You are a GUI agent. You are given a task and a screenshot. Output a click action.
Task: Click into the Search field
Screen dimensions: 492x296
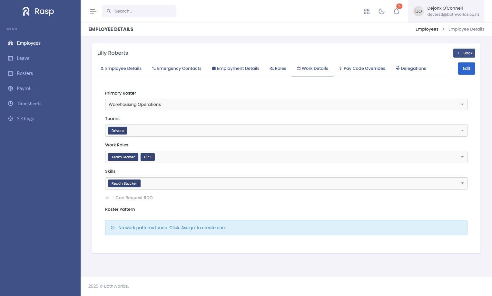pyautogui.click(x=139, y=11)
